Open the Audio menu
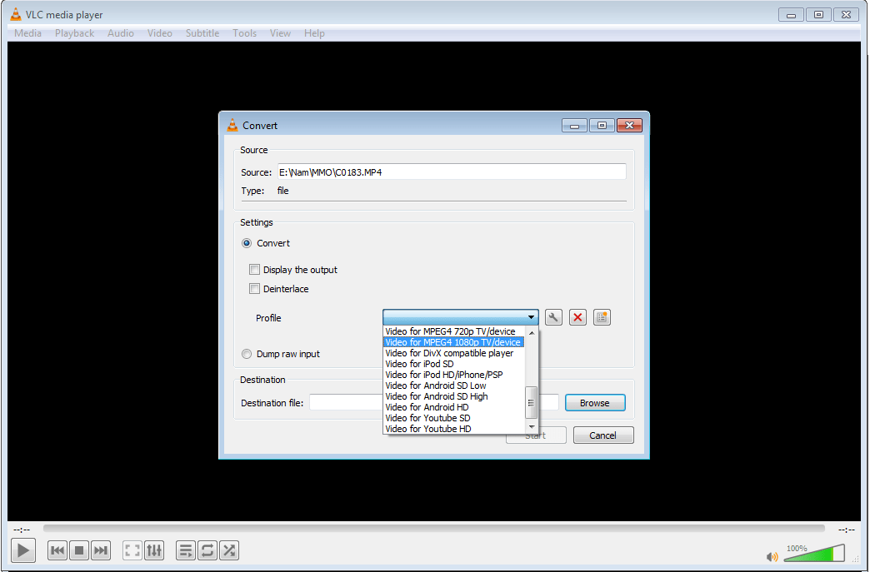 pyautogui.click(x=120, y=33)
